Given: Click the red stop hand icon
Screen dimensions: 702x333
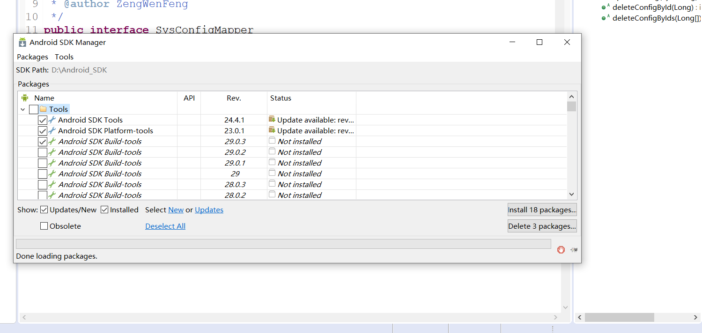Looking at the screenshot, I should [561, 250].
